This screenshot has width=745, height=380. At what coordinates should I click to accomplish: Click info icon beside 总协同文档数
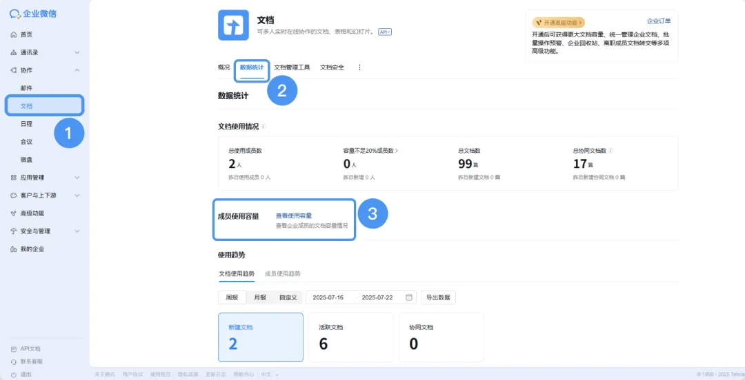click(x=610, y=150)
